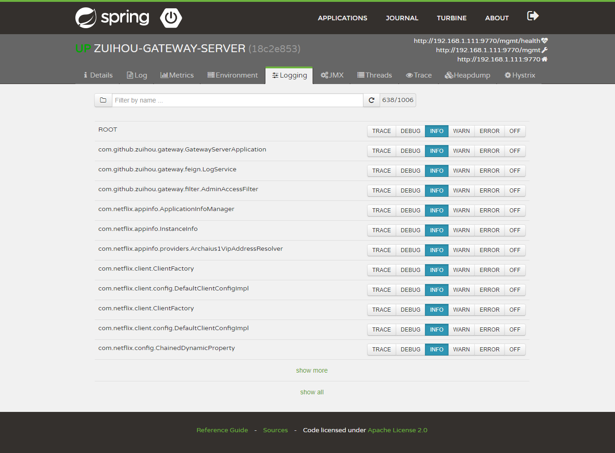Set Archaius1VipAddressResolver logger to OFF
Screen dimensions: 615x453
click(x=515, y=250)
